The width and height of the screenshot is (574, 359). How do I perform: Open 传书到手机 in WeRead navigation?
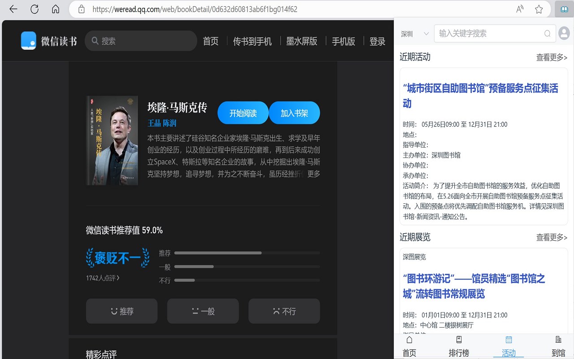click(252, 41)
